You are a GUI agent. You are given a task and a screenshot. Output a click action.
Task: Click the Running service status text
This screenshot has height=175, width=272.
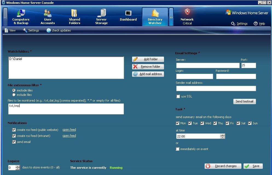point(116,168)
